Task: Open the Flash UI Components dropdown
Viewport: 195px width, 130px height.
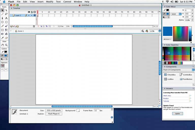Action: pos(178,70)
